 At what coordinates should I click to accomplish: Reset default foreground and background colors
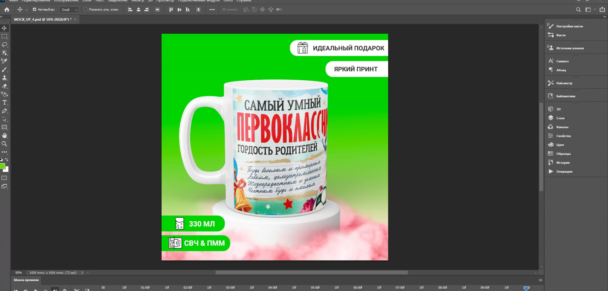coord(1,160)
